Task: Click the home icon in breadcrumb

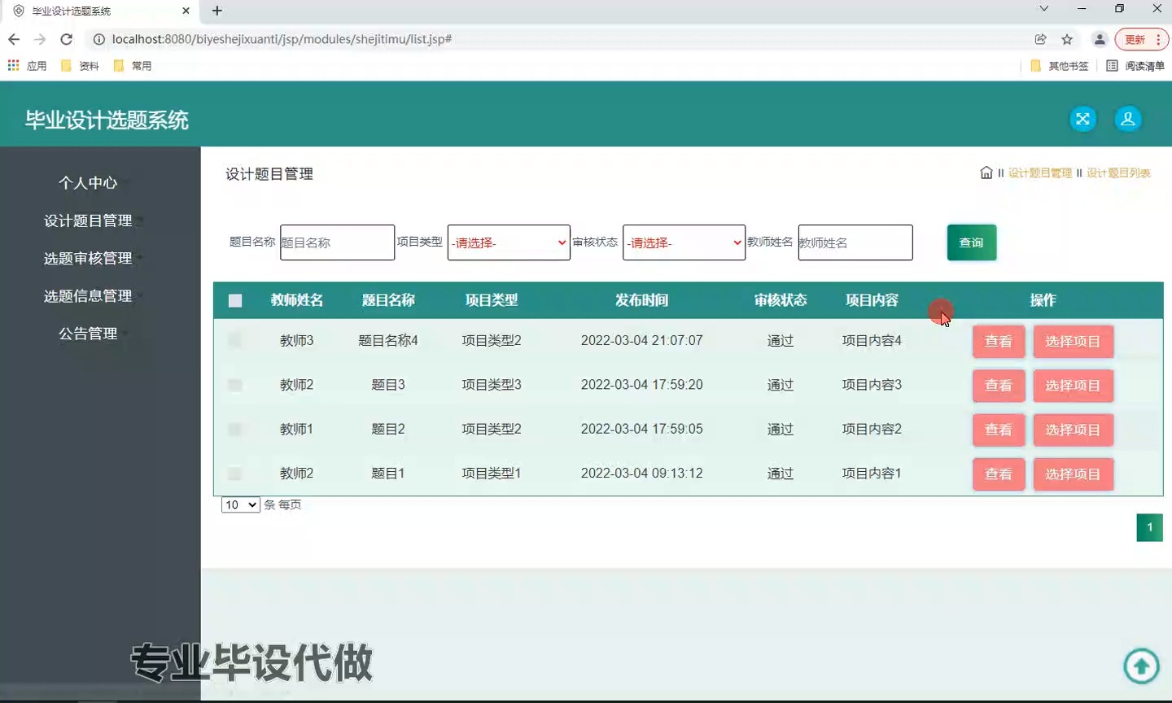Action: click(x=986, y=172)
